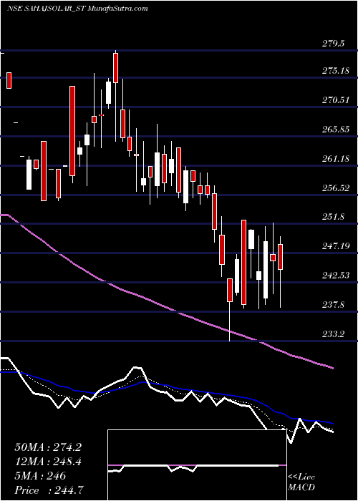Click the 12MA : 248.4 readout

coord(48,462)
